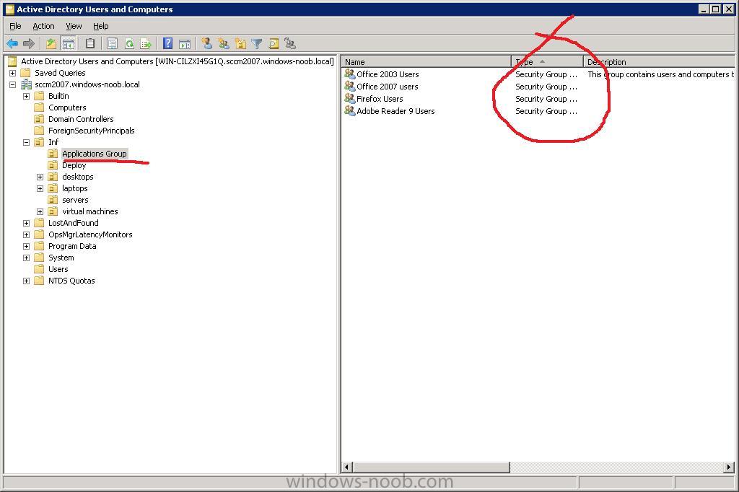This screenshot has width=739, height=492.
Task: Click the Filter funnel toolbar icon
Action: [x=257, y=44]
